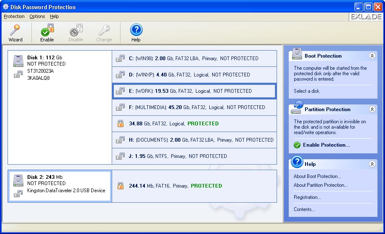This screenshot has width=385, height=234.
Task: Select the protected 34.88 Gb FAT32 partition
Action: click(x=194, y=123)
